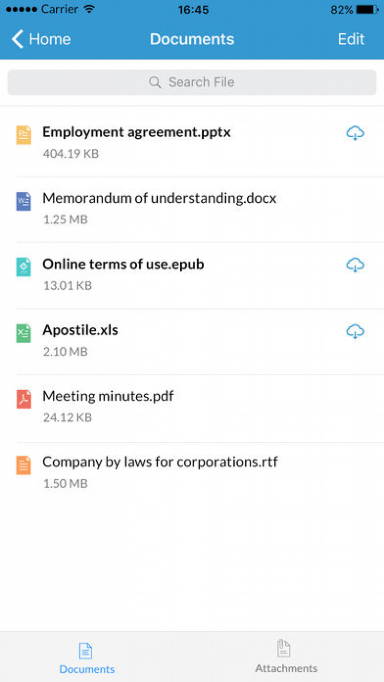Click the red PDF file icon
This screenshot has width=384, height=682.
point(24,399)
